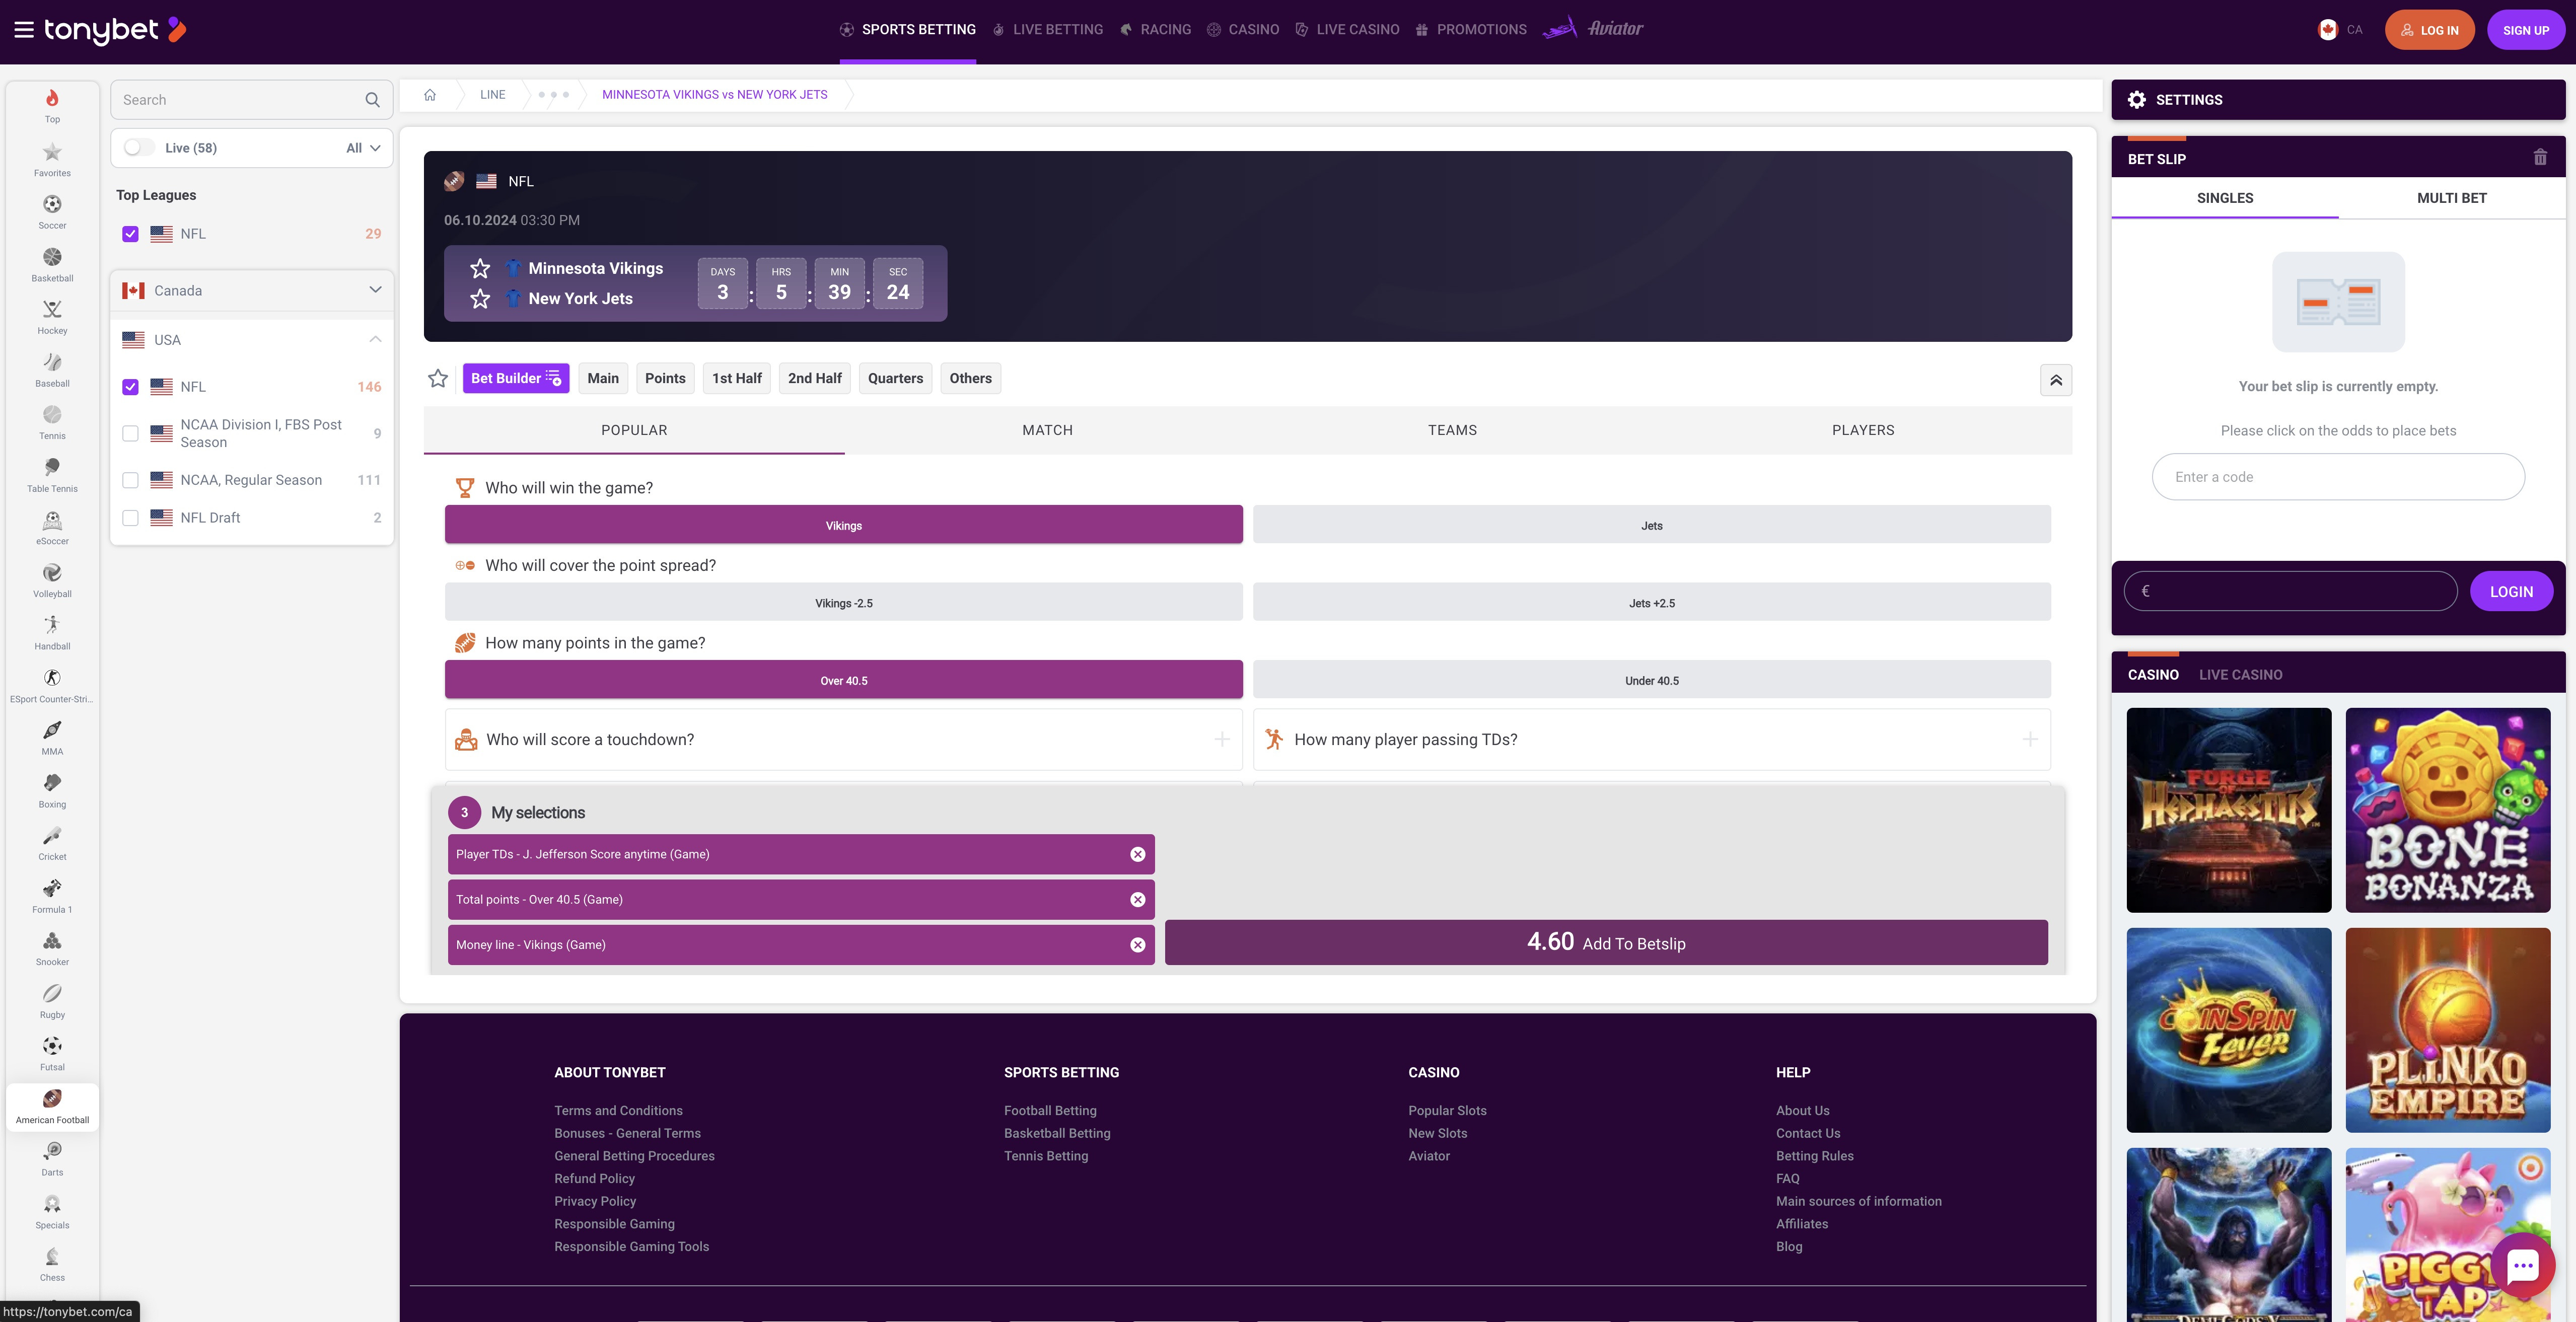The image size is (2576, 1322).
Task: Click the search magnifier icon
Action: click(x=372, y=100)
